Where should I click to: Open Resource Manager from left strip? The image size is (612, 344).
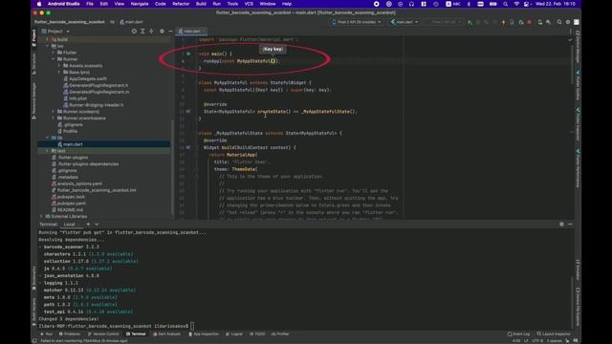(34, 100)
